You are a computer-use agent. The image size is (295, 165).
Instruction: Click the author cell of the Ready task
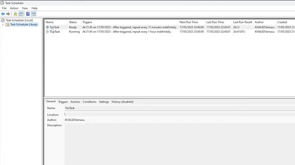[265, 27]
